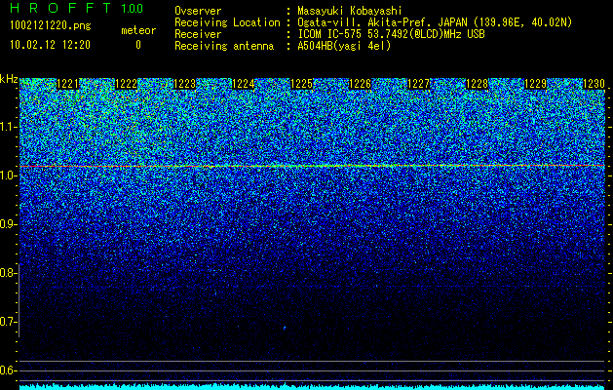Click the date stamp 10.02.12 12:20

tap(50, 45)
